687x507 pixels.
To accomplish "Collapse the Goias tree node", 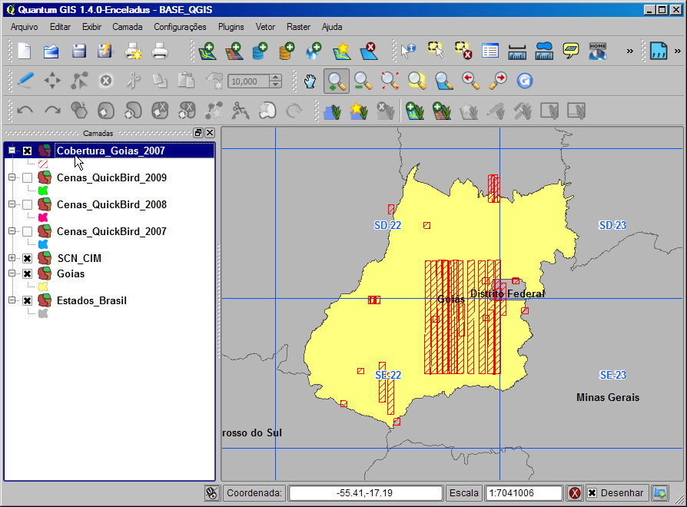I will 12,273.
